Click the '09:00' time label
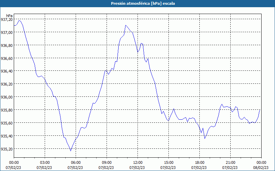The image size is (275, 171). [107, 163]
